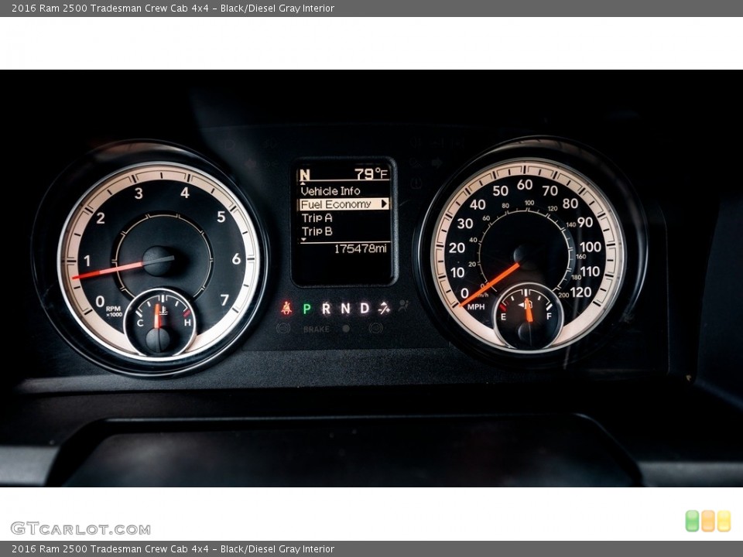Click the 120 mark on the speedometer
The width and height of the screenshot is (743, 557).
tap(580, 292)
